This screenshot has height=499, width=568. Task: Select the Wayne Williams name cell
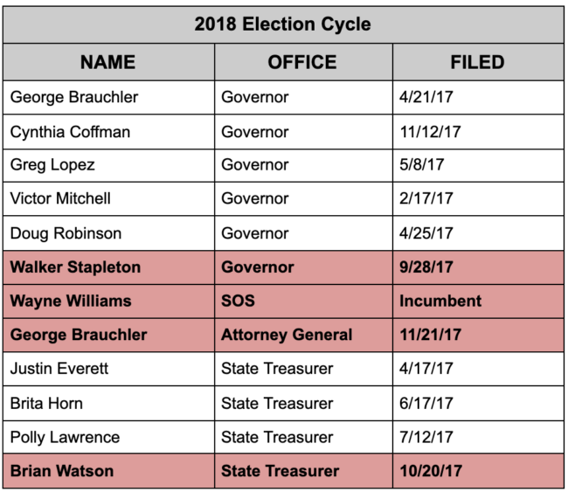coord(71,301)
